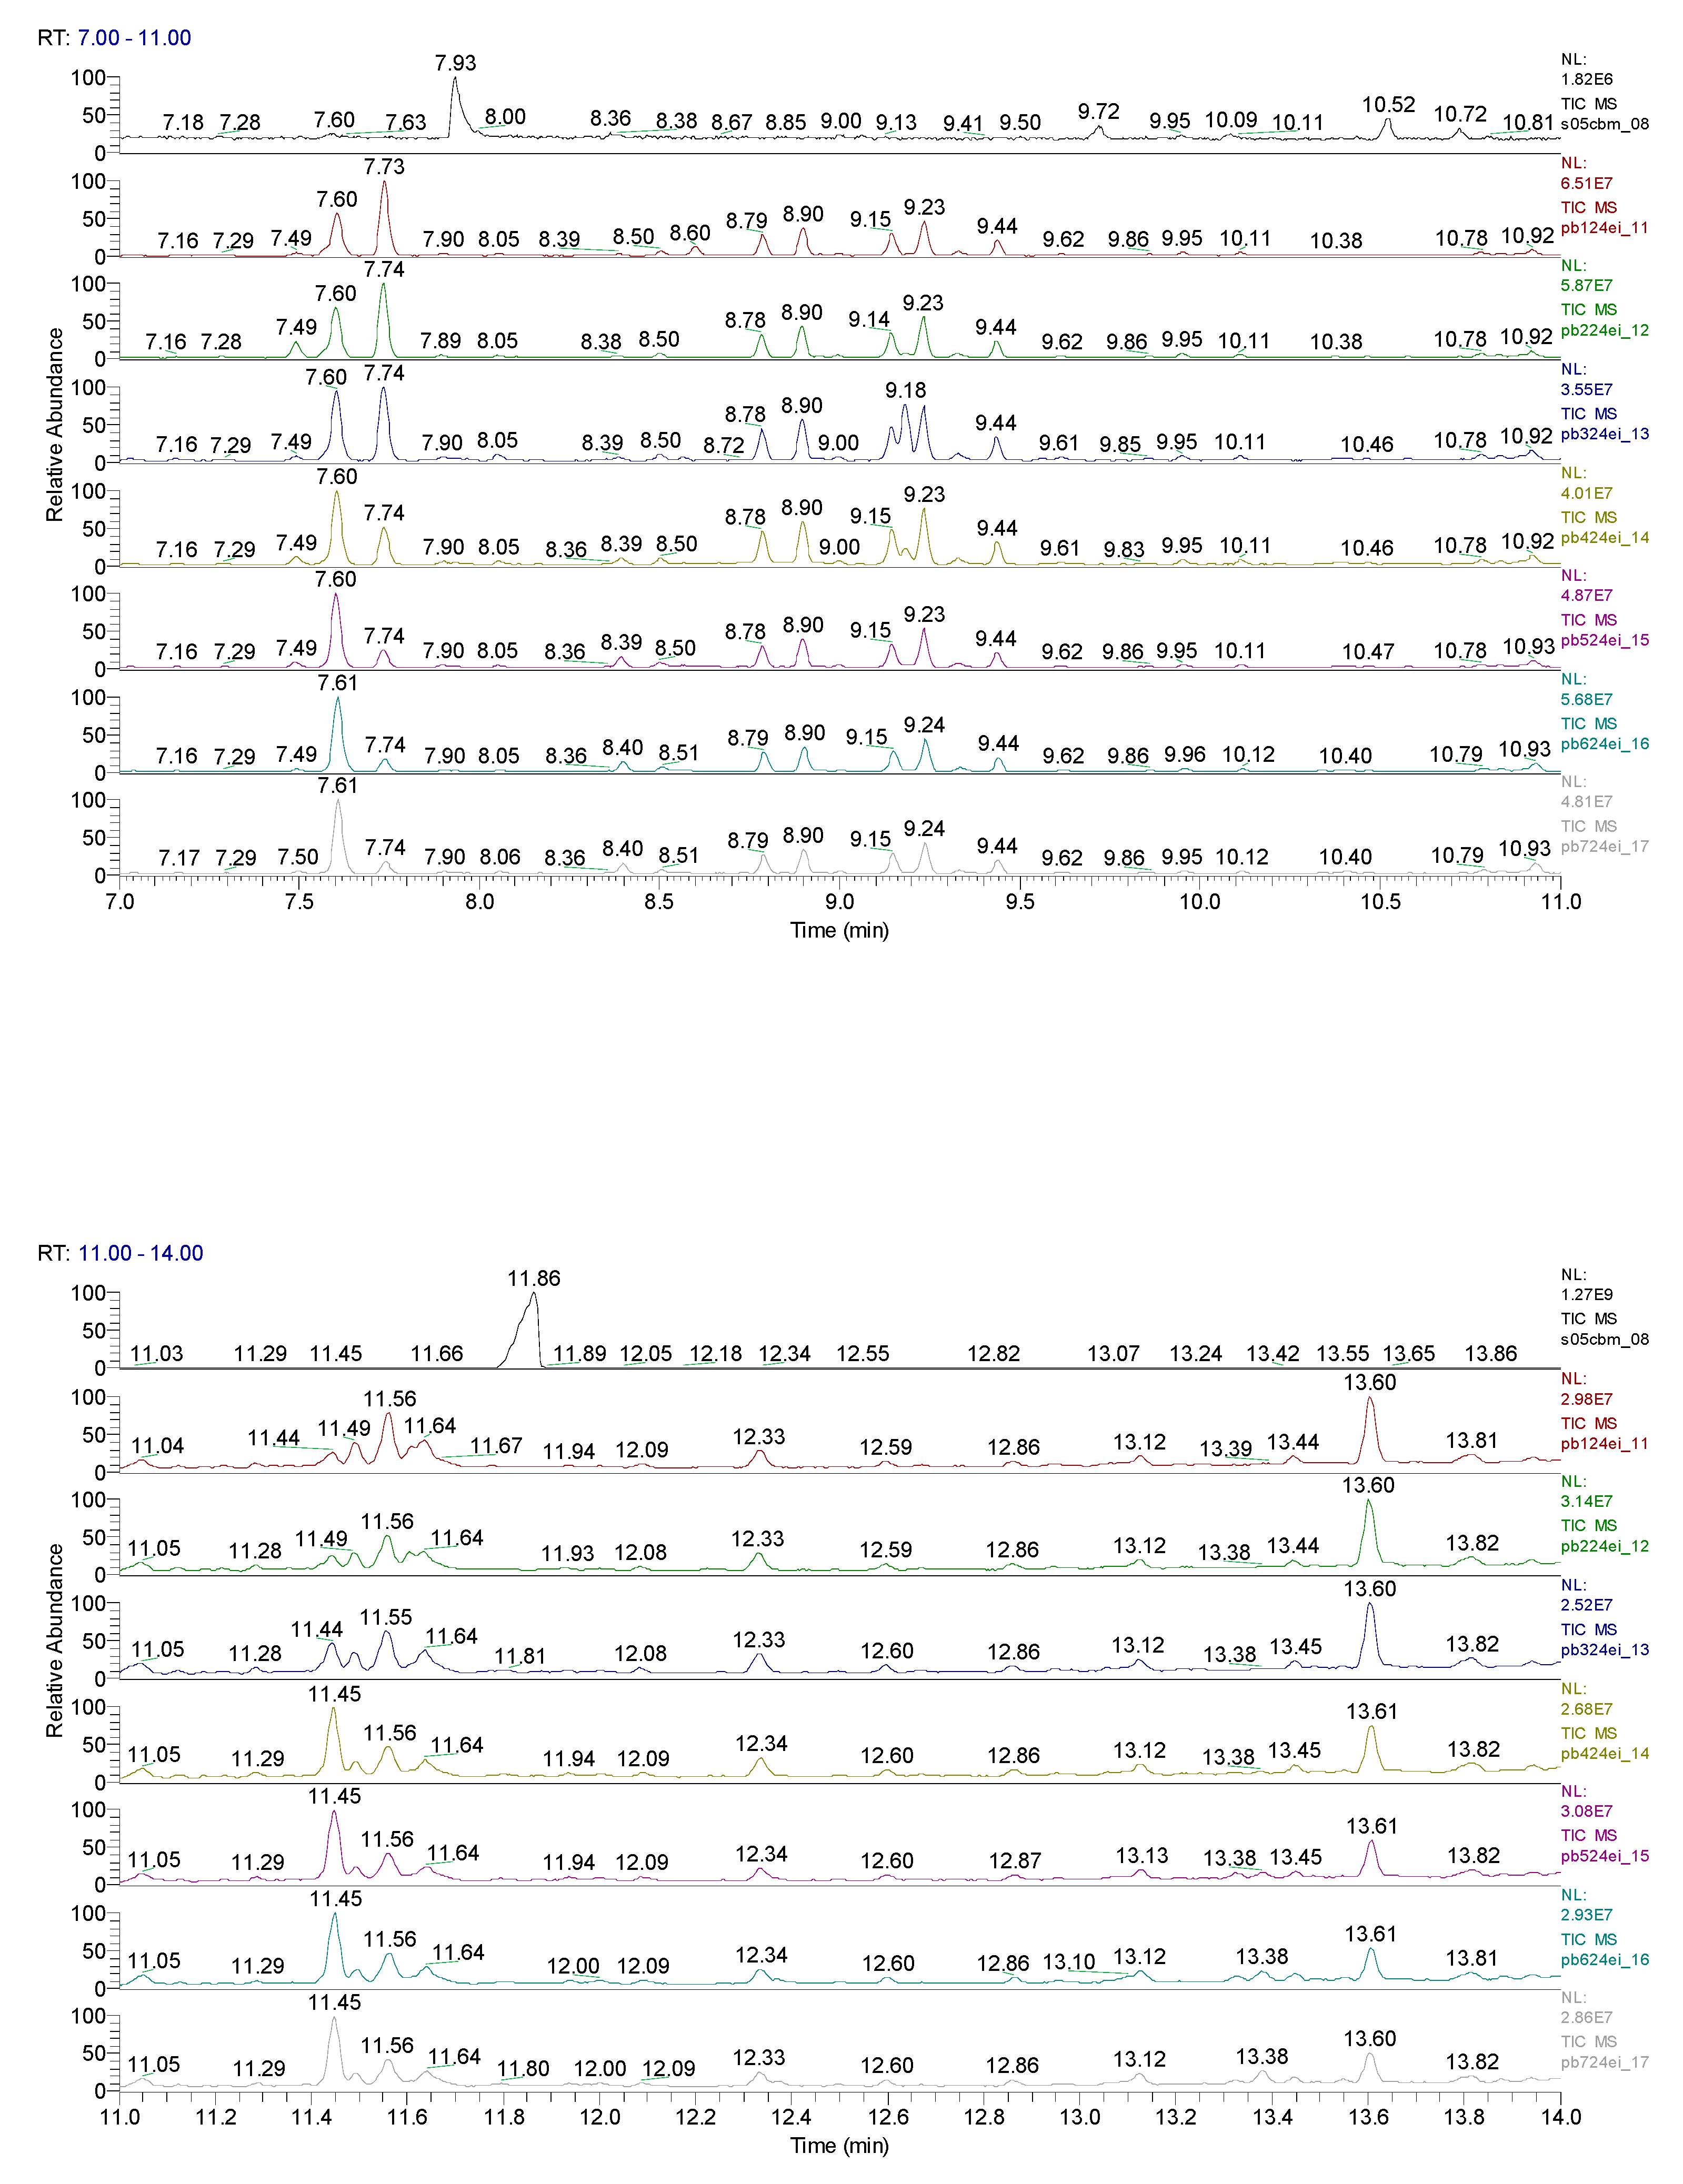Select the 8.60 peak label

coord(690,233)
